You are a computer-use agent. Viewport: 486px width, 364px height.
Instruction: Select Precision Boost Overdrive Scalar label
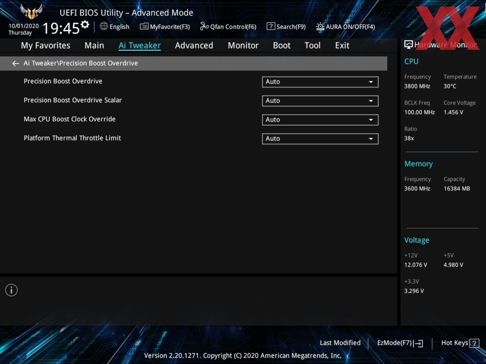[73, 100]
